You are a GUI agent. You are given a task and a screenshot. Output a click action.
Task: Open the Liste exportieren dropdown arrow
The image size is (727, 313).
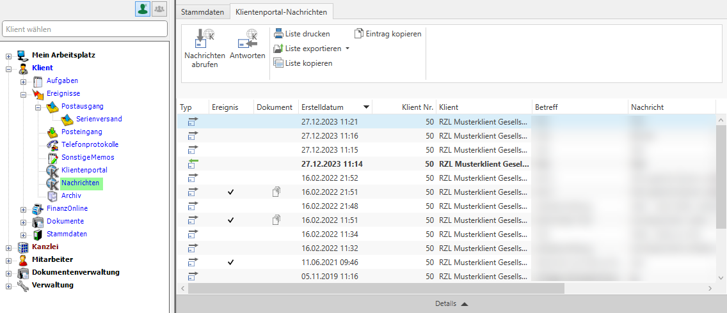(x=348, y=49)
